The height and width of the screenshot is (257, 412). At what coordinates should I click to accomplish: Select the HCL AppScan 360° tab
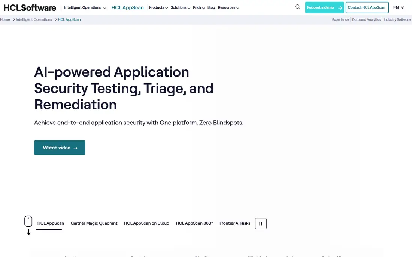point(194,223)
